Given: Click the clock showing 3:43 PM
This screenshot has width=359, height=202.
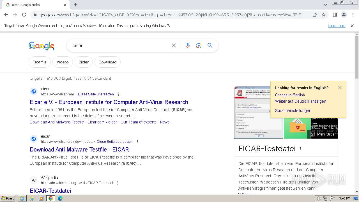Looking at the screenshot, I should click(344, 198).
